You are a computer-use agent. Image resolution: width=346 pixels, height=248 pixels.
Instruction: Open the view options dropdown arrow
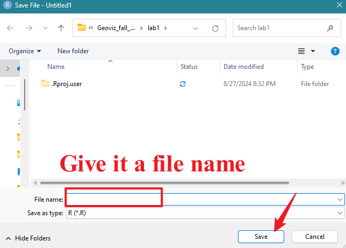pyautogui.click(x=313, y=51)
